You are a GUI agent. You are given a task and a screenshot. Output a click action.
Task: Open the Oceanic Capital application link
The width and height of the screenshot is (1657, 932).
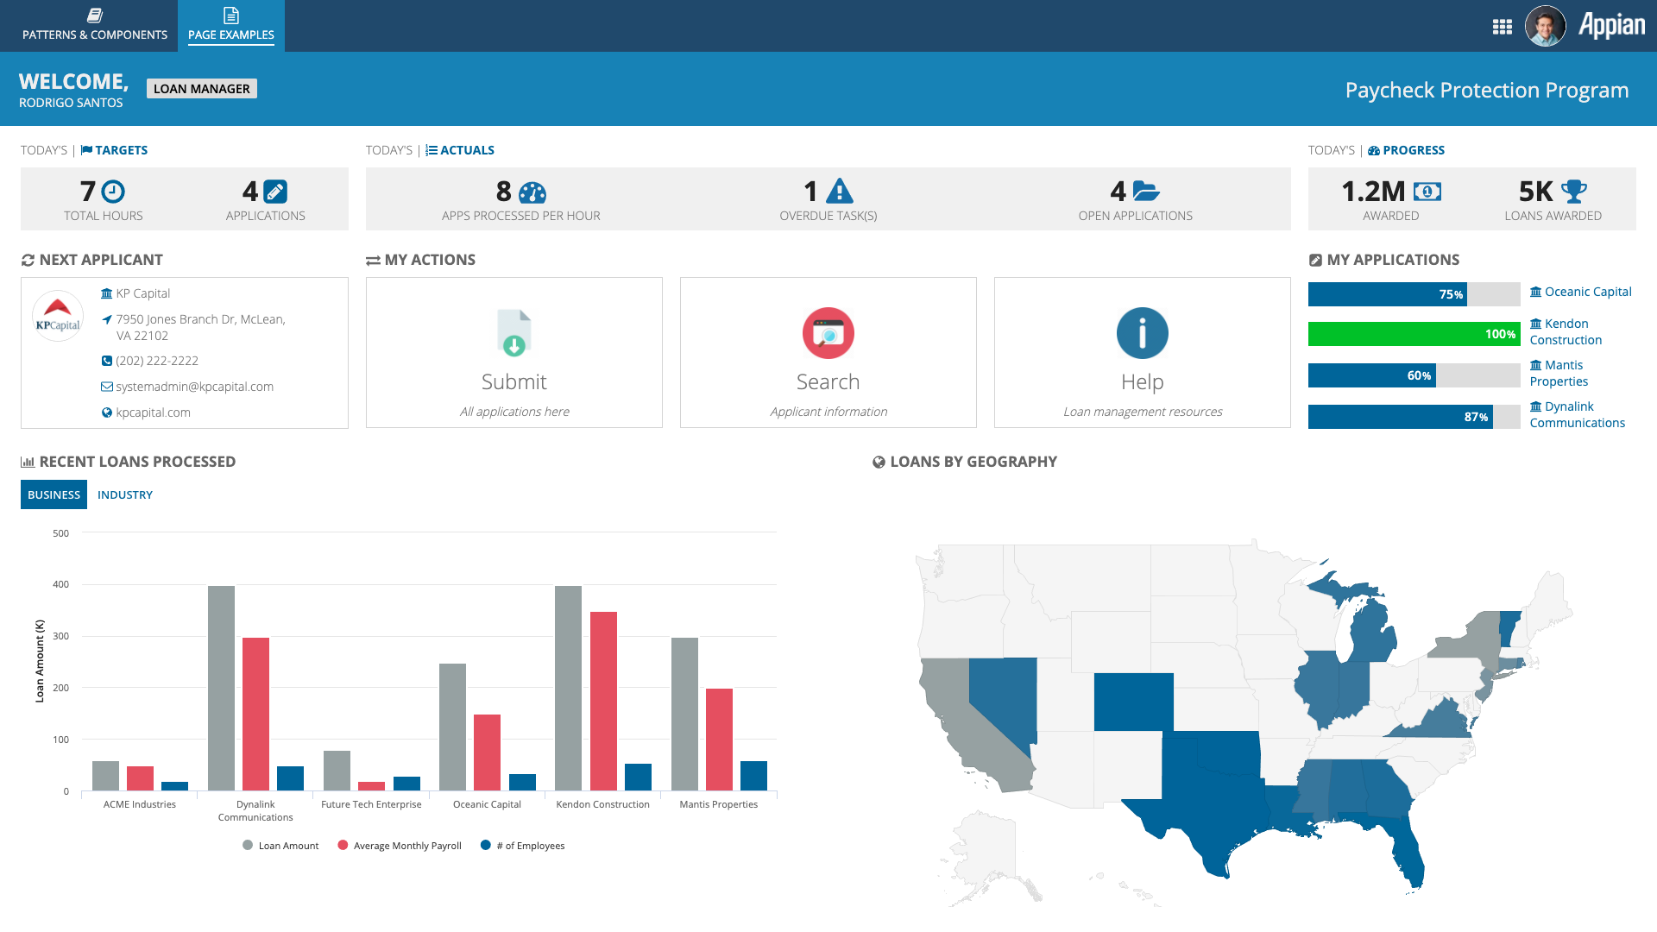pyautogui.click(x=1587, y=292)
